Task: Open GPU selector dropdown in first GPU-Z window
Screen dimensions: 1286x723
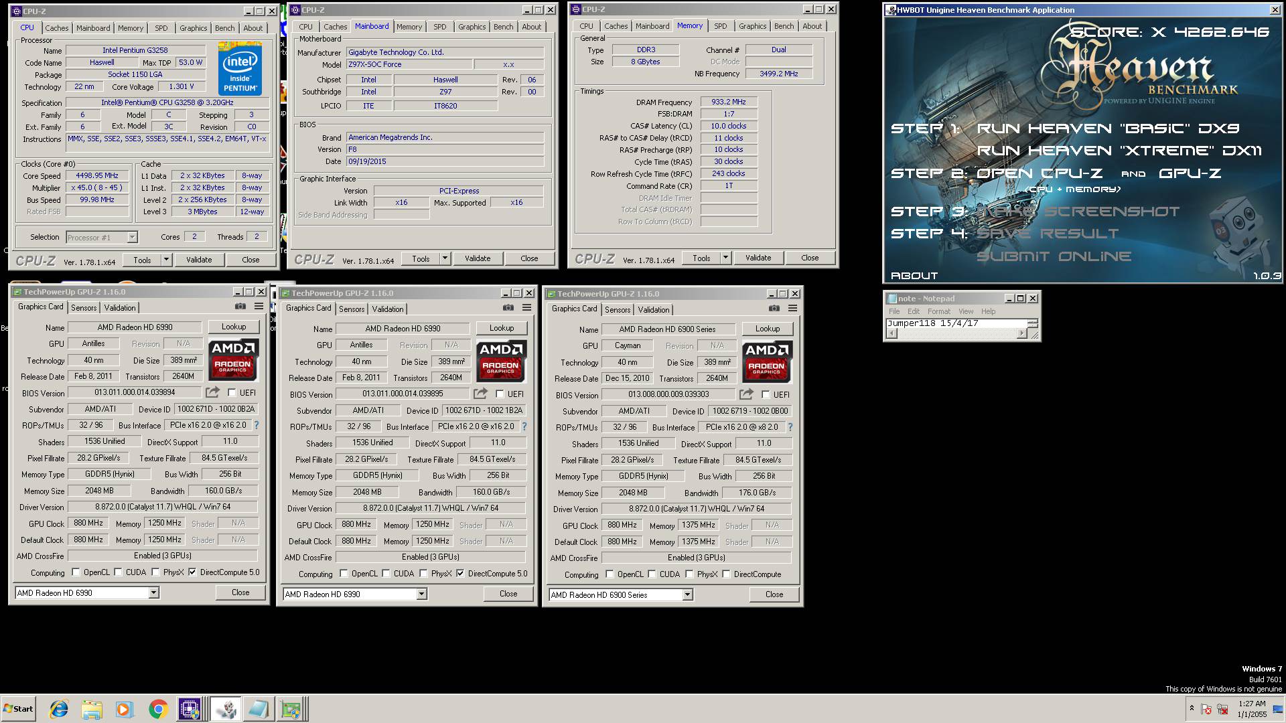Action: (x=153, y=592)
